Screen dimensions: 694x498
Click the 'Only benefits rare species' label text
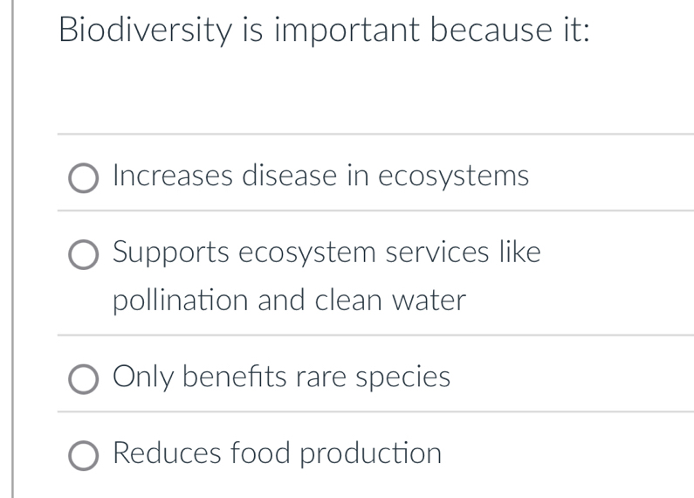click(x=282, y=377)
